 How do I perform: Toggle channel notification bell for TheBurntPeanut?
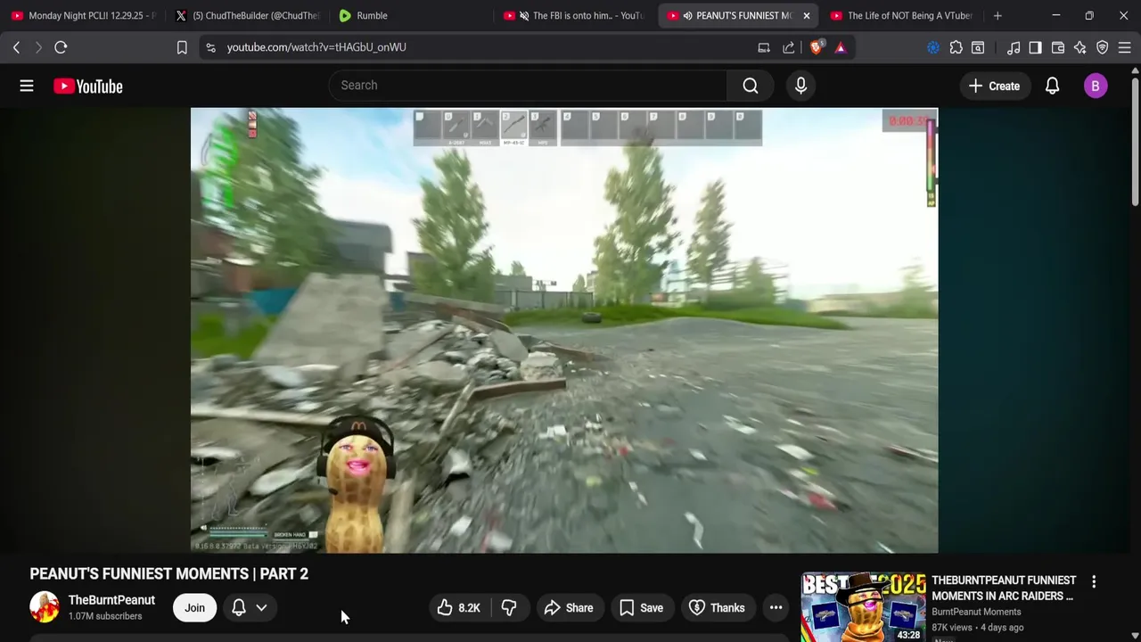tap(239, 607)
